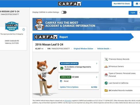The width and height of the screenshot is (140, 105).
Task: Expand the CARFAX Value $7,020 chevron
Action: click(x=97, y=77)
